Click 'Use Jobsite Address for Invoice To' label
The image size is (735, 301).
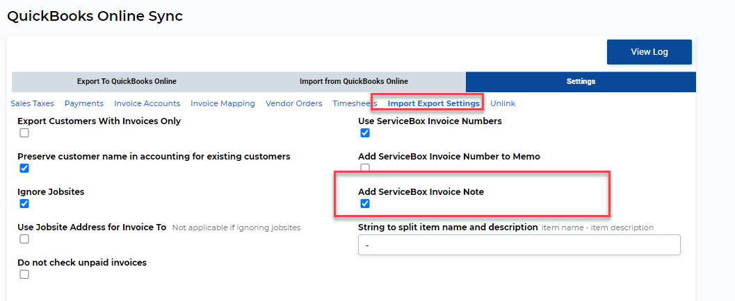point(92,227)
